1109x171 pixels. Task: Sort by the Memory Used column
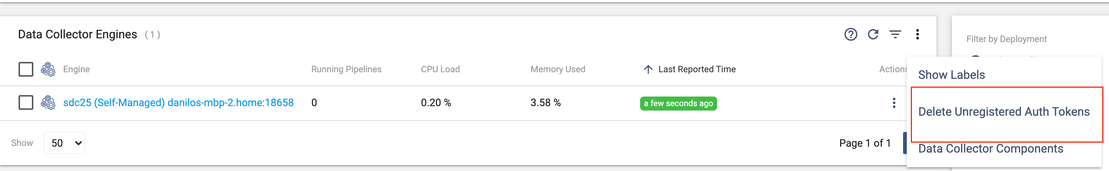tap(557, 69)
